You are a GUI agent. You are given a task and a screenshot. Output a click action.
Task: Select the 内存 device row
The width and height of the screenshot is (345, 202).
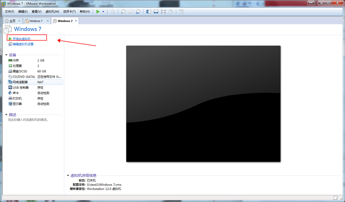[35, 60]
